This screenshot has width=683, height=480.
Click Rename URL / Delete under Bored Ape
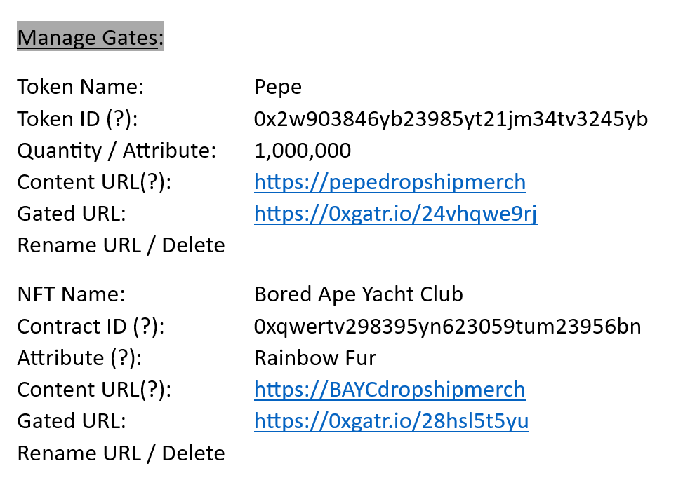tap(121, 453)
